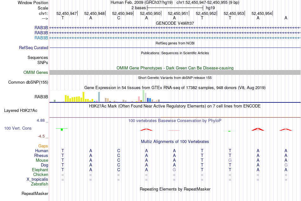Select the Mouse alignment row label
Image resolution: width=301 pixels, height=201 pixels.
[42, 160]
